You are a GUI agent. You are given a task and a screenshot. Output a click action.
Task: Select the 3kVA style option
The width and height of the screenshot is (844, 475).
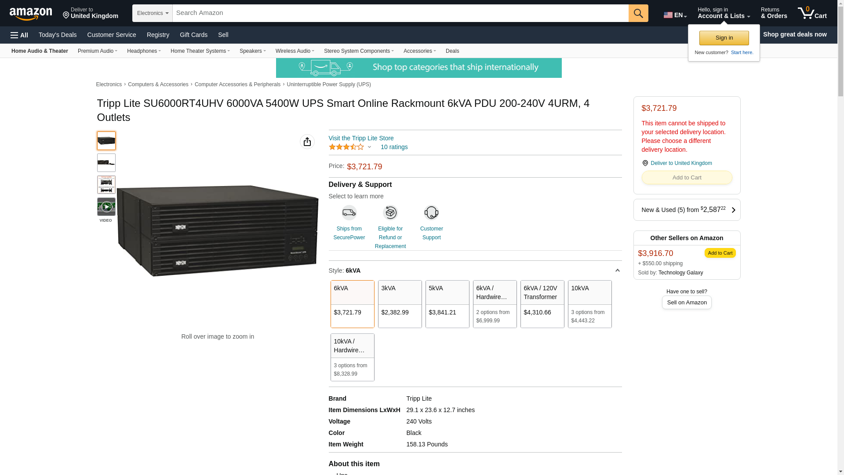[400, 304]
